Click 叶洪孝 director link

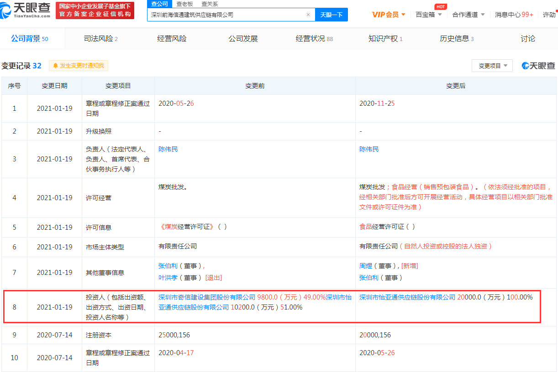click(x=168, y=278)
